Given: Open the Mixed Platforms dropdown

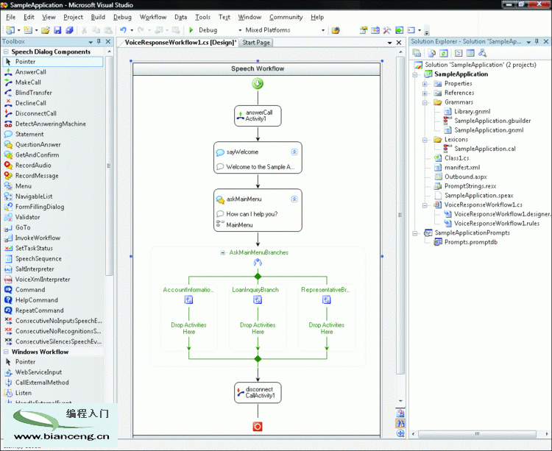Looking at the screenshot, I should coord(323,30).
